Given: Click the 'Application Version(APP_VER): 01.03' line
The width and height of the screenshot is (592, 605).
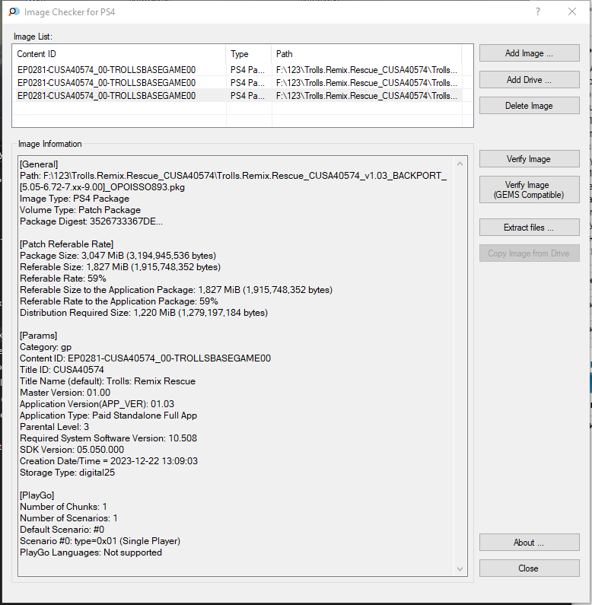Looking at the screenshot, I should pyautogui.click(x=97, y=403).
